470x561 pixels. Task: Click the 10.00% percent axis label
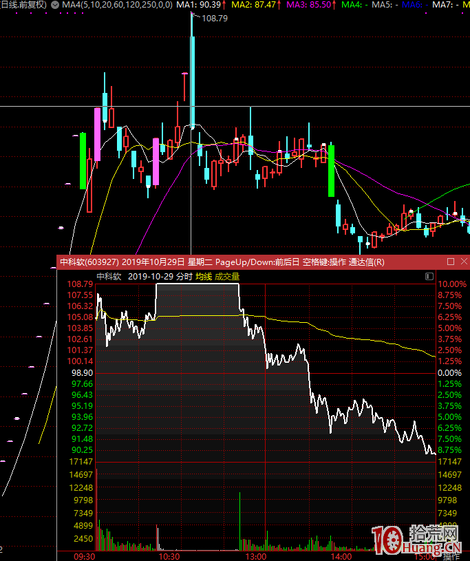pyautogui.click(x=452, y=284)
